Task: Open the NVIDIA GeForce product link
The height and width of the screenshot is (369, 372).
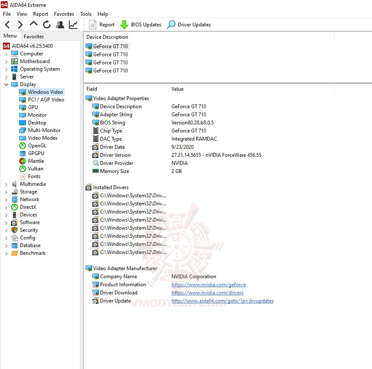Action: pos(207,285)
